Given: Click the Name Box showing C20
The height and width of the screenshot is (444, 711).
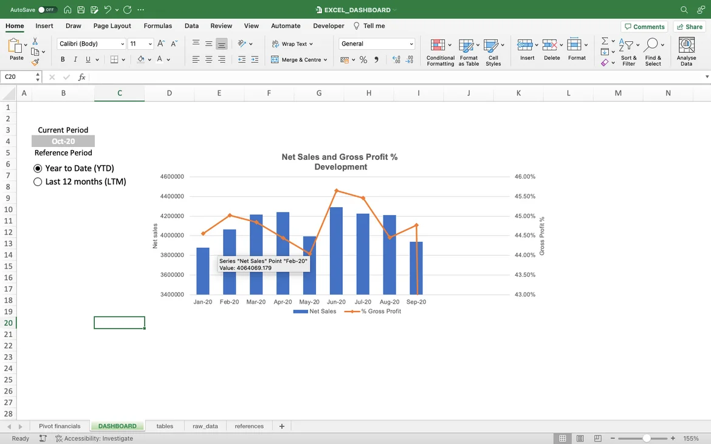Looking at the screenshot, I should [x=18, y=77].
